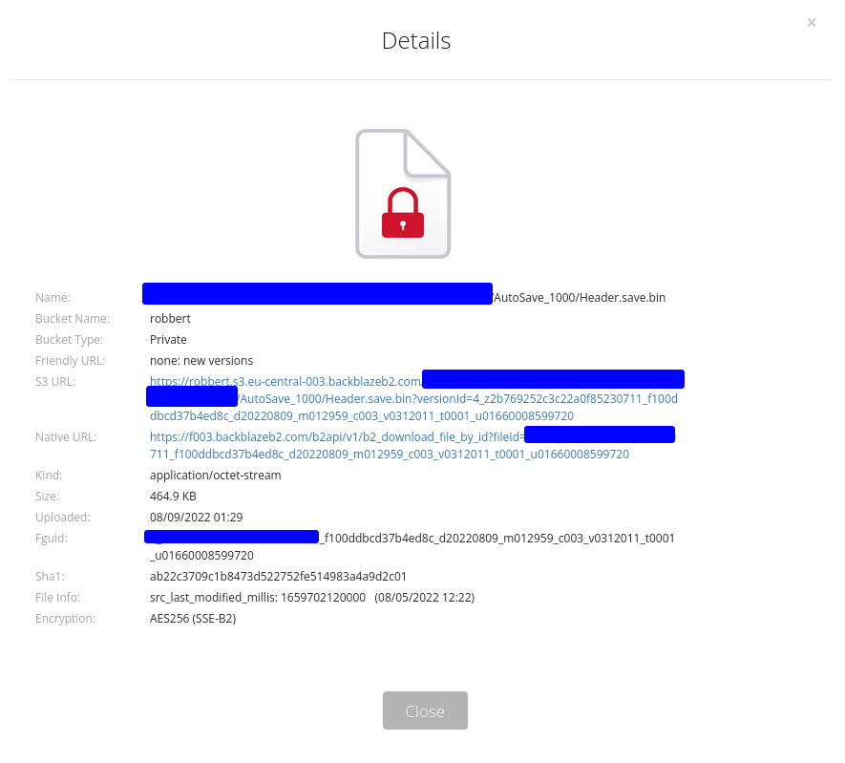Screen dimensions: 845x763
Task: Click the red padlock on the file icon
Action: click(x=403, y=213)
